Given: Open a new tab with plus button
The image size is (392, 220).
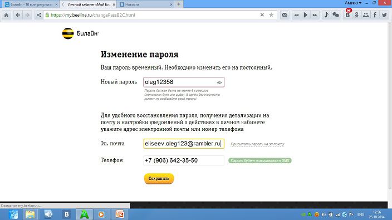Looking at the screenshot, I should 179,4.
